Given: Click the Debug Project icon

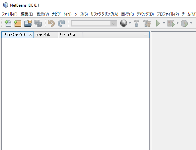Looking at the screenshot, I should point(171,23).
